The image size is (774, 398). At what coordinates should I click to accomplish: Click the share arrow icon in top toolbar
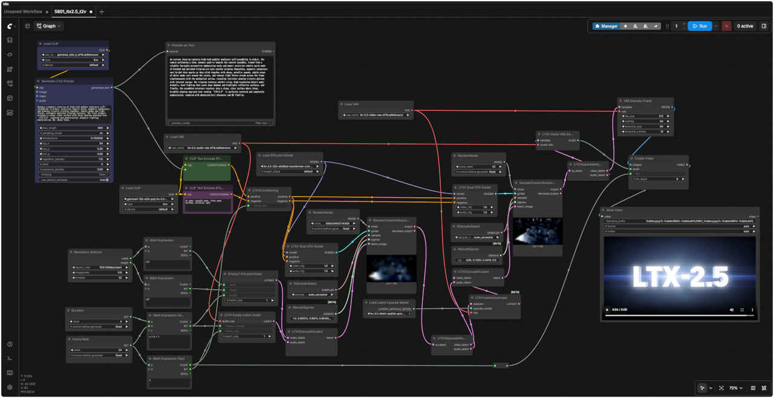coord(656,26)
